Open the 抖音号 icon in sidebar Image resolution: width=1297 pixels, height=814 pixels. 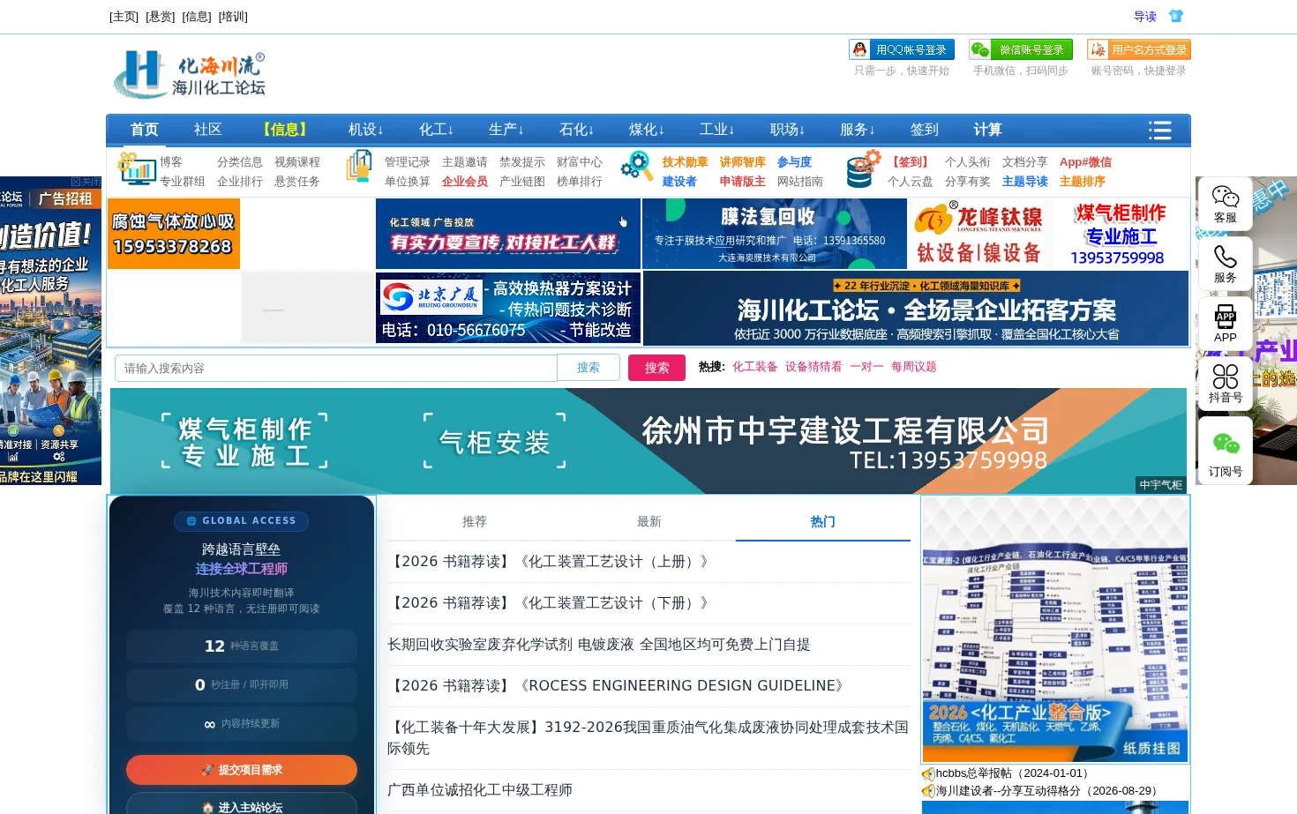[x=1226, y=384]
